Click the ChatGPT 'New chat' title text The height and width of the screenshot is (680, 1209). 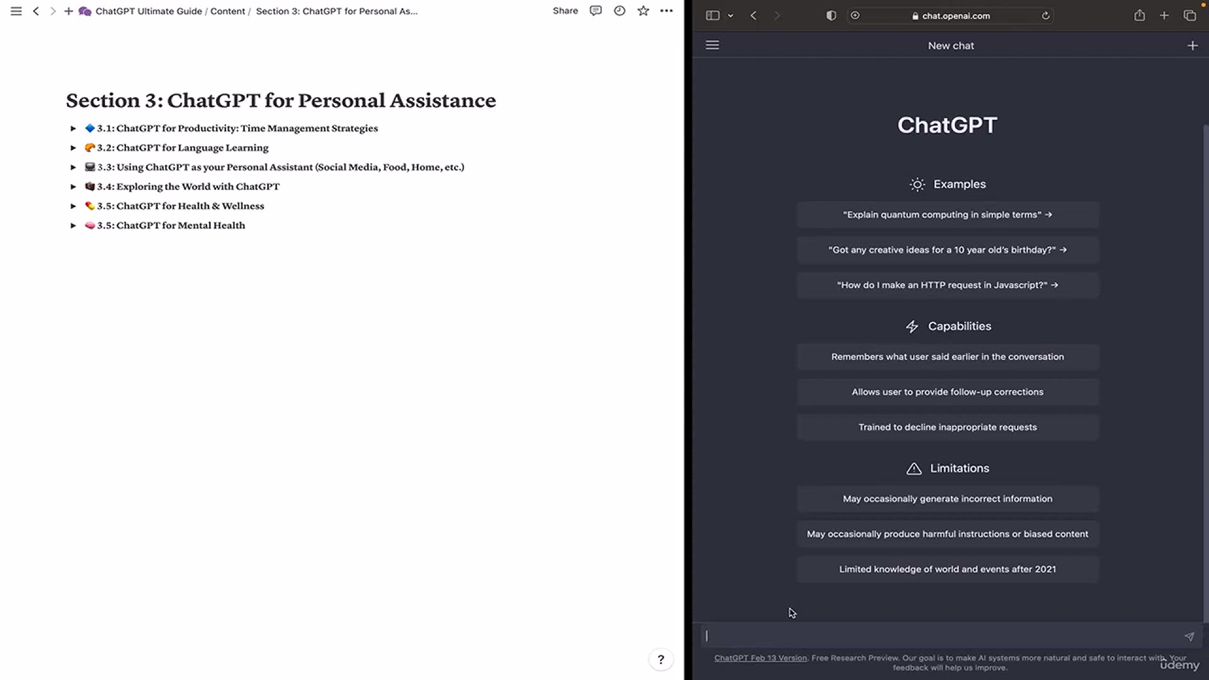click(x=951, y=45)
